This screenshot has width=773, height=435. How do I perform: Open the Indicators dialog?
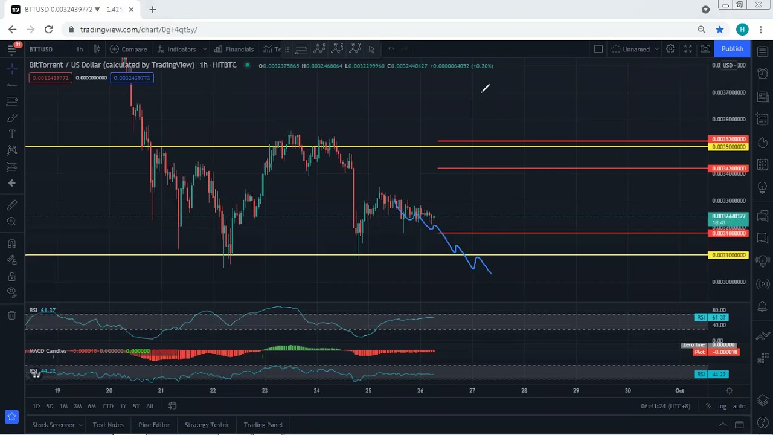pyautogui.click(x=176, y=49)
